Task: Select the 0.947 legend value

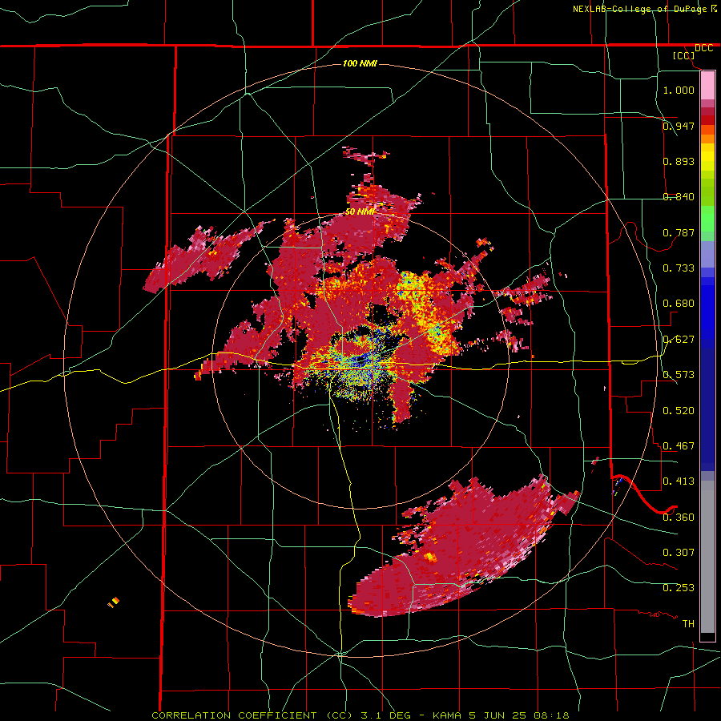Action: pos(679,126)
